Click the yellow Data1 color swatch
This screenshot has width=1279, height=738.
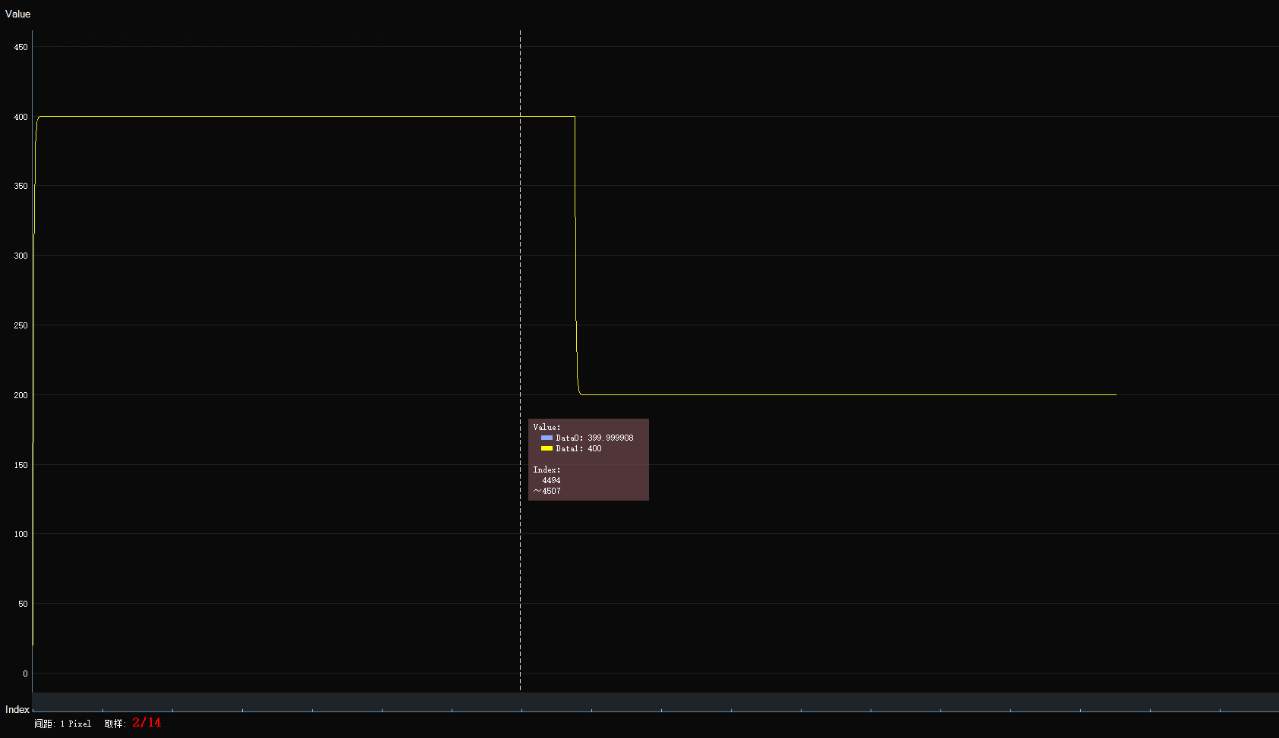click(547, 448)
